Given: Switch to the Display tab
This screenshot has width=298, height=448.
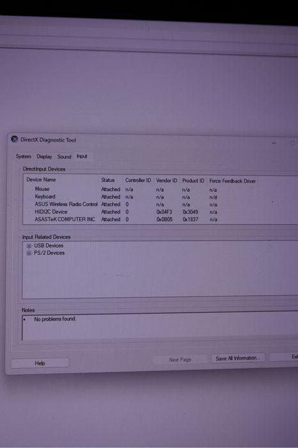Looking at the screenshot, I should click(44, 156).
